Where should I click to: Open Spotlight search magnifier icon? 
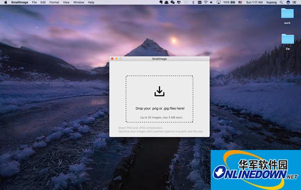point(281,2)
